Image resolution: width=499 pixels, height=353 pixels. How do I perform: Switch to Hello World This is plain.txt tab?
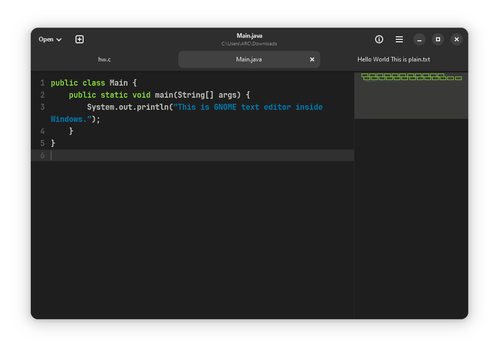394,59
